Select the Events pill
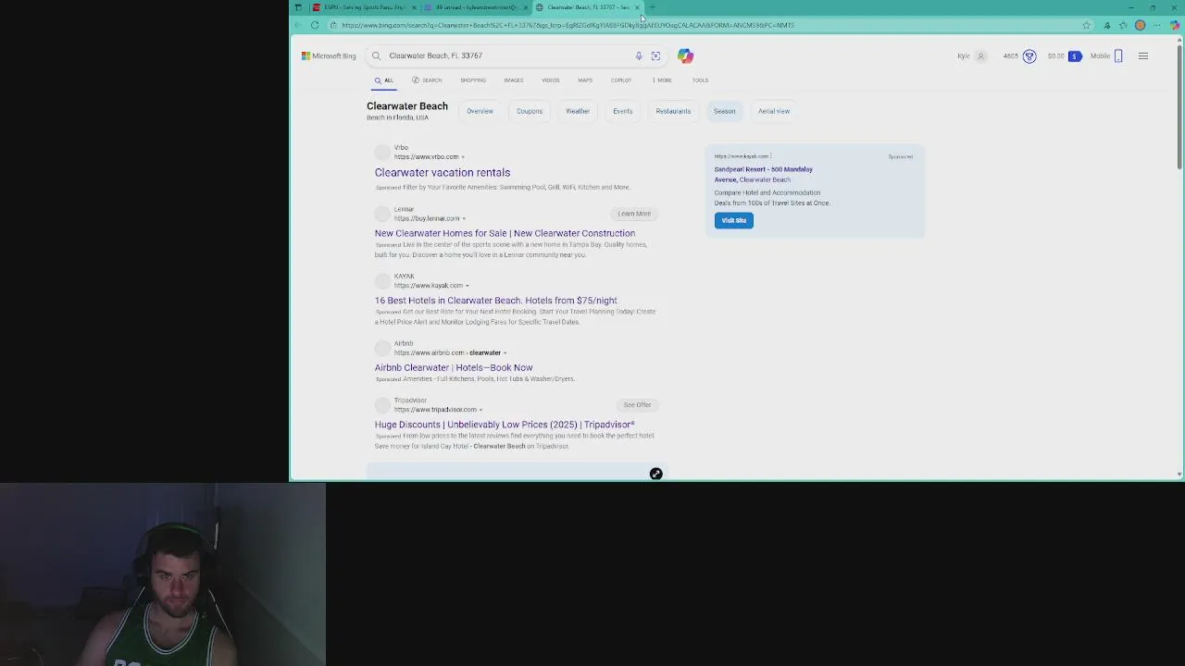Image resolution: width=1185 pixels, height=666 pixels. 623,111
